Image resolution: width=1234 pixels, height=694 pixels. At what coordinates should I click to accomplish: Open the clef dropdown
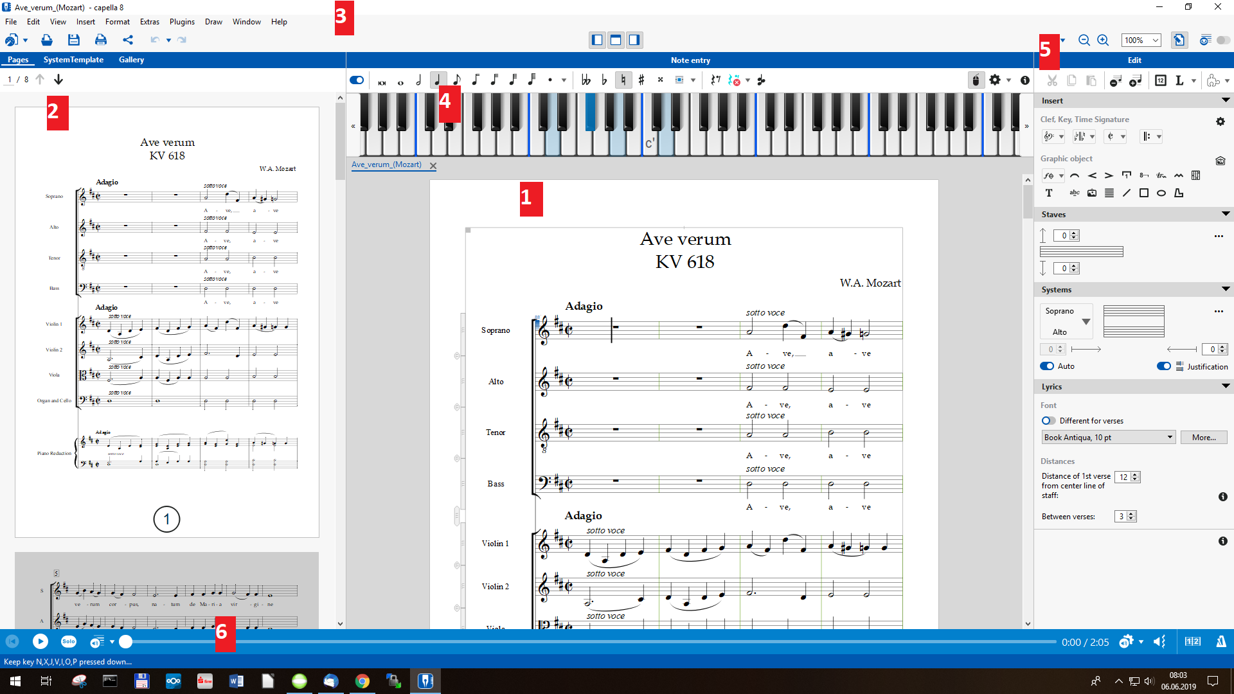1053,136
